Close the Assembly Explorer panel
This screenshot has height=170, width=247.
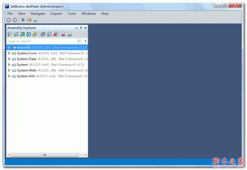click(x=86, y=28)
